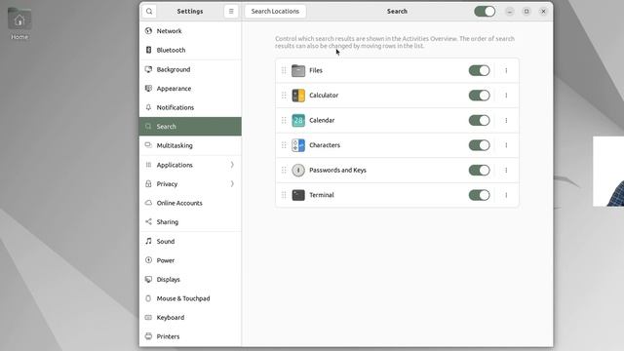The height and width of the screenshot is (351, 624).
Task: Click the Printers icon in sidebar
Action: click(148, 336)
